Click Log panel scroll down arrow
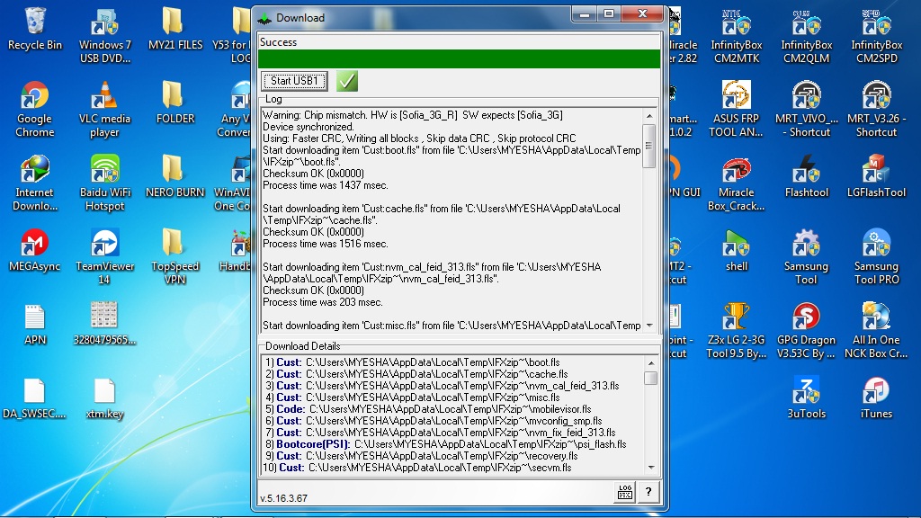Image resolution: width=921 pixels, height=518 pixels. pyautogui.click(x=649, y=326)
